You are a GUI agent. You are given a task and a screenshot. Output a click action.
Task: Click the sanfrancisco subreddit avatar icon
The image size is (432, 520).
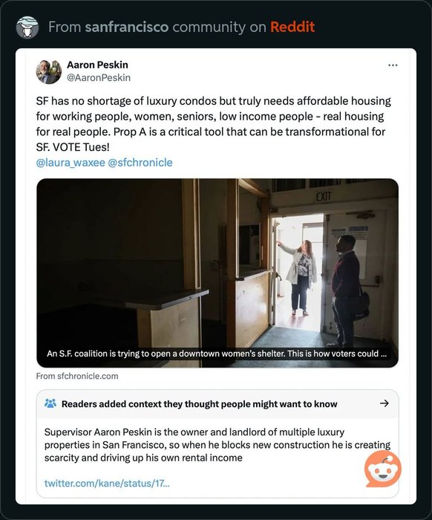coord(27,27)
